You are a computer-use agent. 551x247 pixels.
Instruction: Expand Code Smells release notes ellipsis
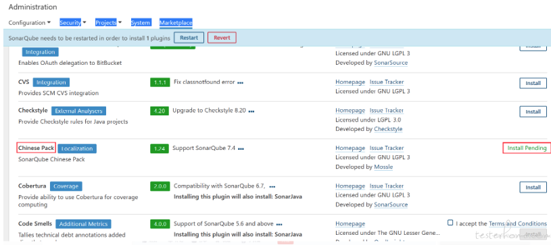pyautogui.click(x=279, y=225)
